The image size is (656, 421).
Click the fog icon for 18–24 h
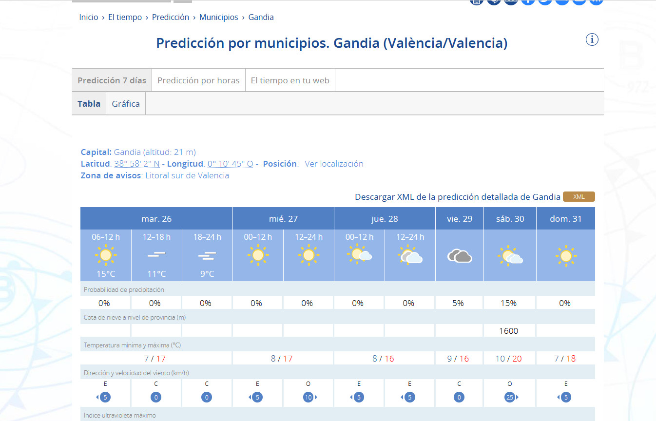(207, 255)
